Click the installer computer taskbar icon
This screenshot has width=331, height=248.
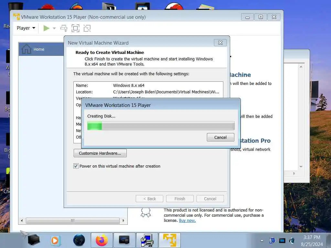(x=147, y=240)
